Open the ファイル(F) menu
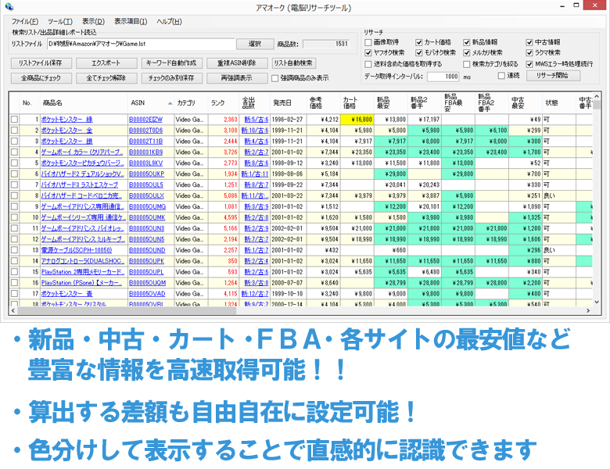This screenshot has width=610, height=469. click(24, 21)
